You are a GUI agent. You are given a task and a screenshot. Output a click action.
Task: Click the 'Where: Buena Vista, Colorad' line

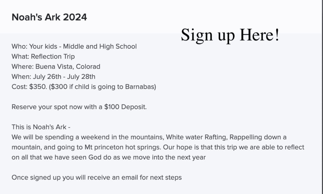click(x=56, y=67)
